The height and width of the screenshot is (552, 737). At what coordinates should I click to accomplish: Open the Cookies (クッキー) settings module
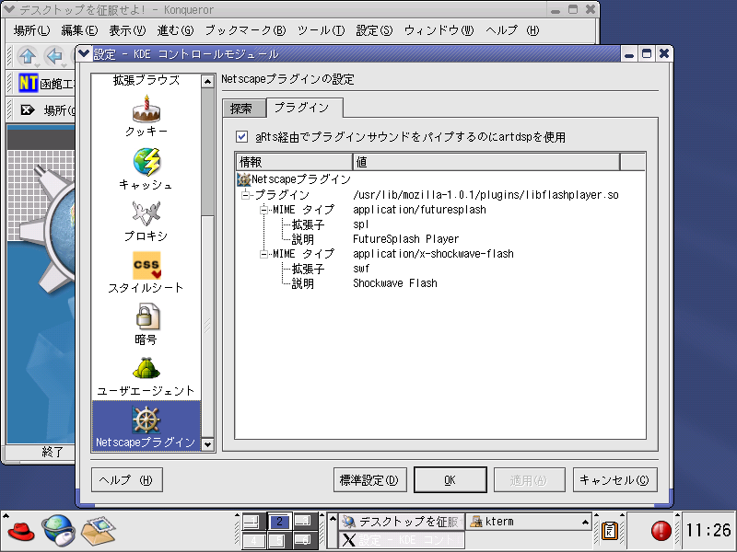[x=146, y=116]
